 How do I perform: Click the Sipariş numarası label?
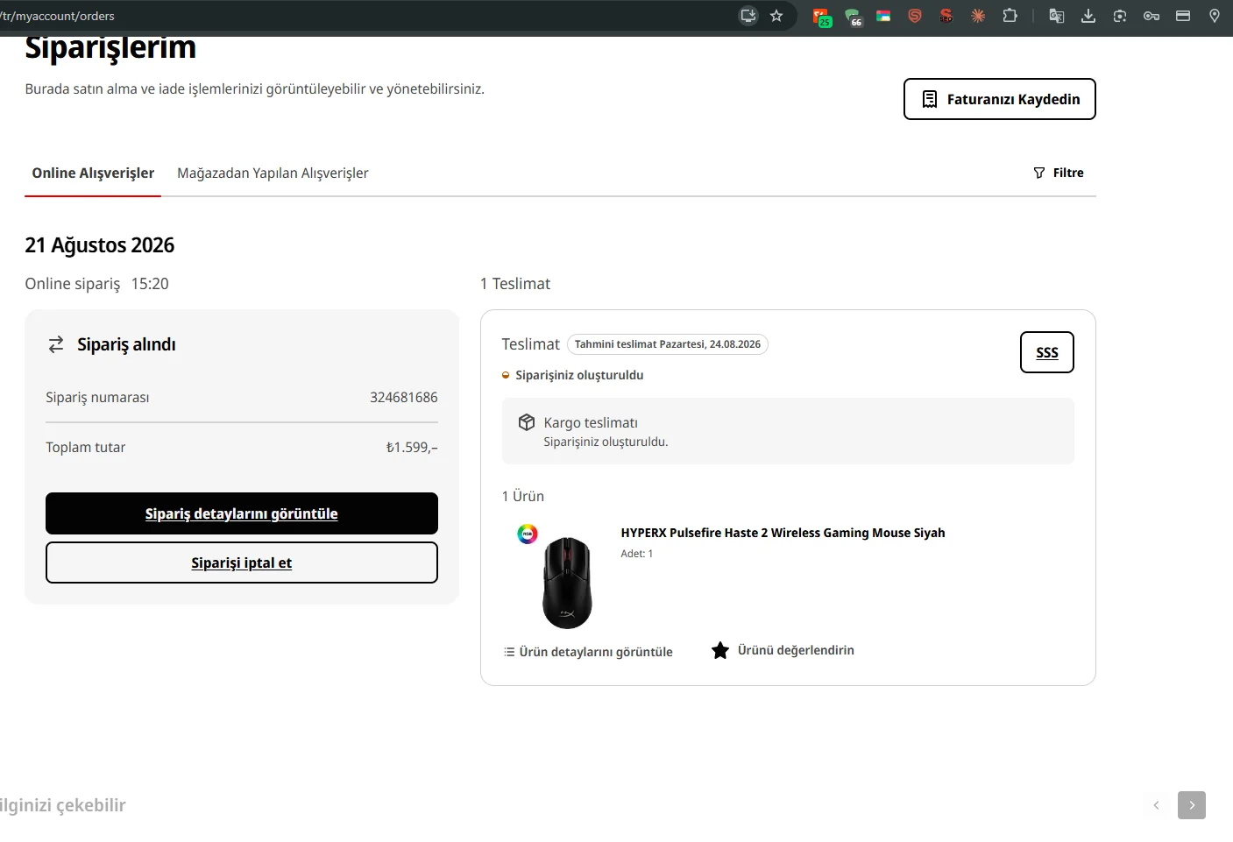tap(97, 398)
